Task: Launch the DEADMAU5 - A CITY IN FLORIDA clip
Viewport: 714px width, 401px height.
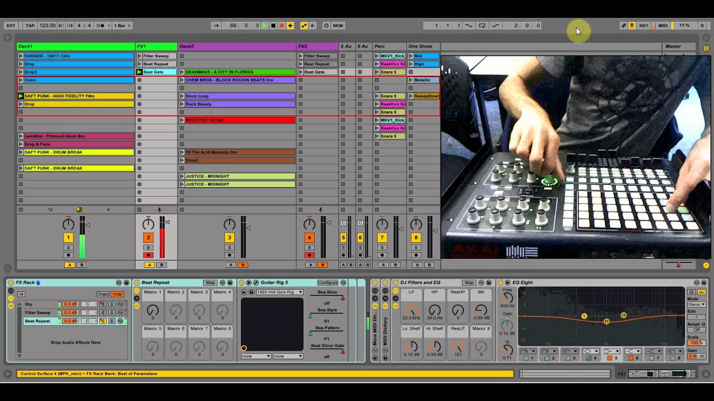Action: [x=181, y=72]
